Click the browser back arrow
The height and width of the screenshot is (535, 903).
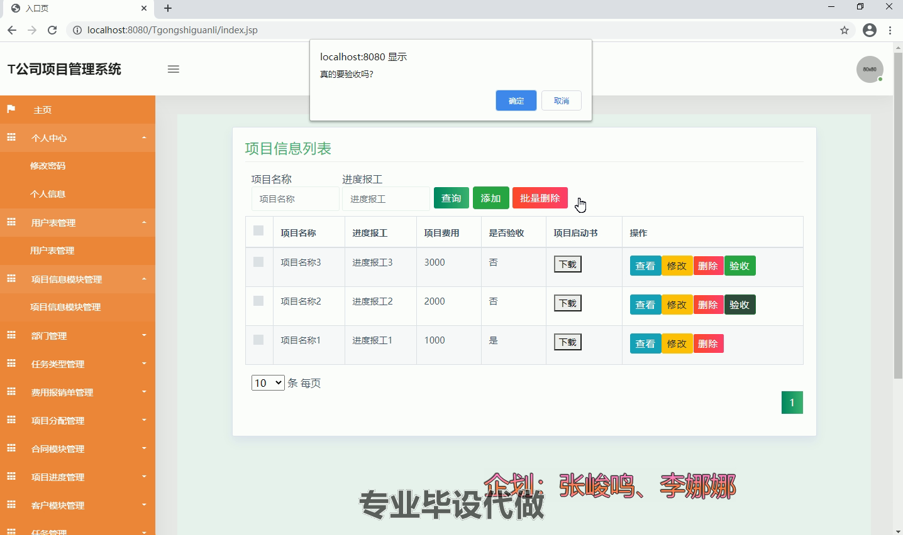coord(12,30)
